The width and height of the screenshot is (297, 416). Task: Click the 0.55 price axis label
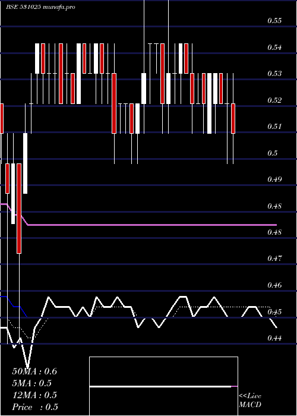tap(274, 21)
